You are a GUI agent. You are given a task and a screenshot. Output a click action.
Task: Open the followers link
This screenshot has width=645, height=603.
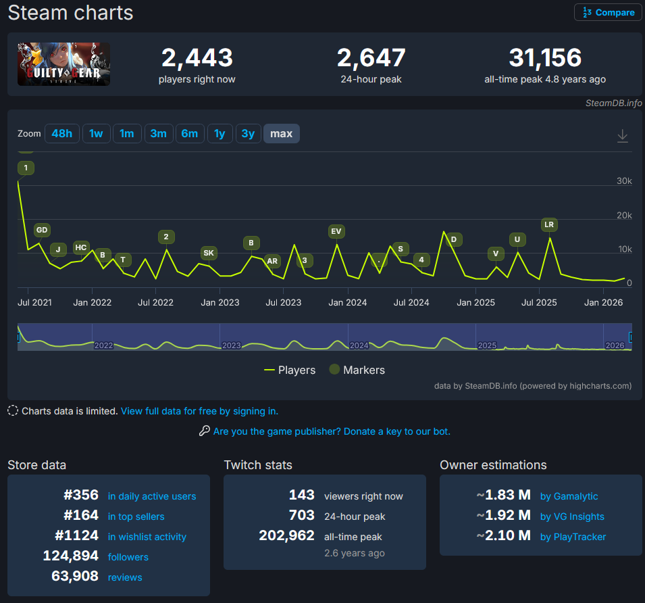point(128,557)
